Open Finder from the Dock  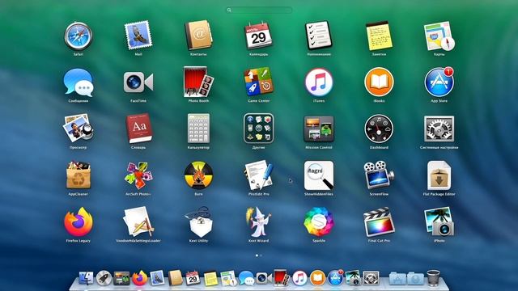coord(86,278)
